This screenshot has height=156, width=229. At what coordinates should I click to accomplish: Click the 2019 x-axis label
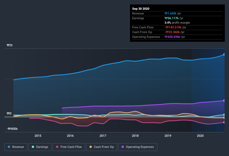[x=168, y=136]
